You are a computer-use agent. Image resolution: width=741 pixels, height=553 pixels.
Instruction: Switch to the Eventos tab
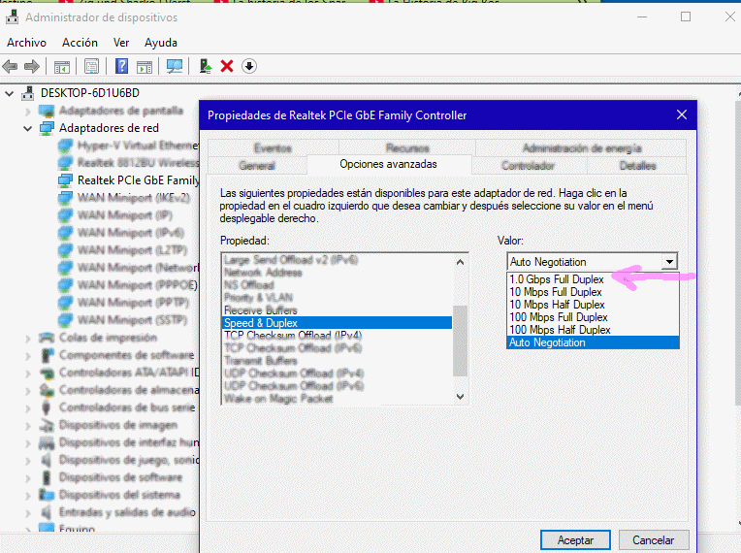273,147
